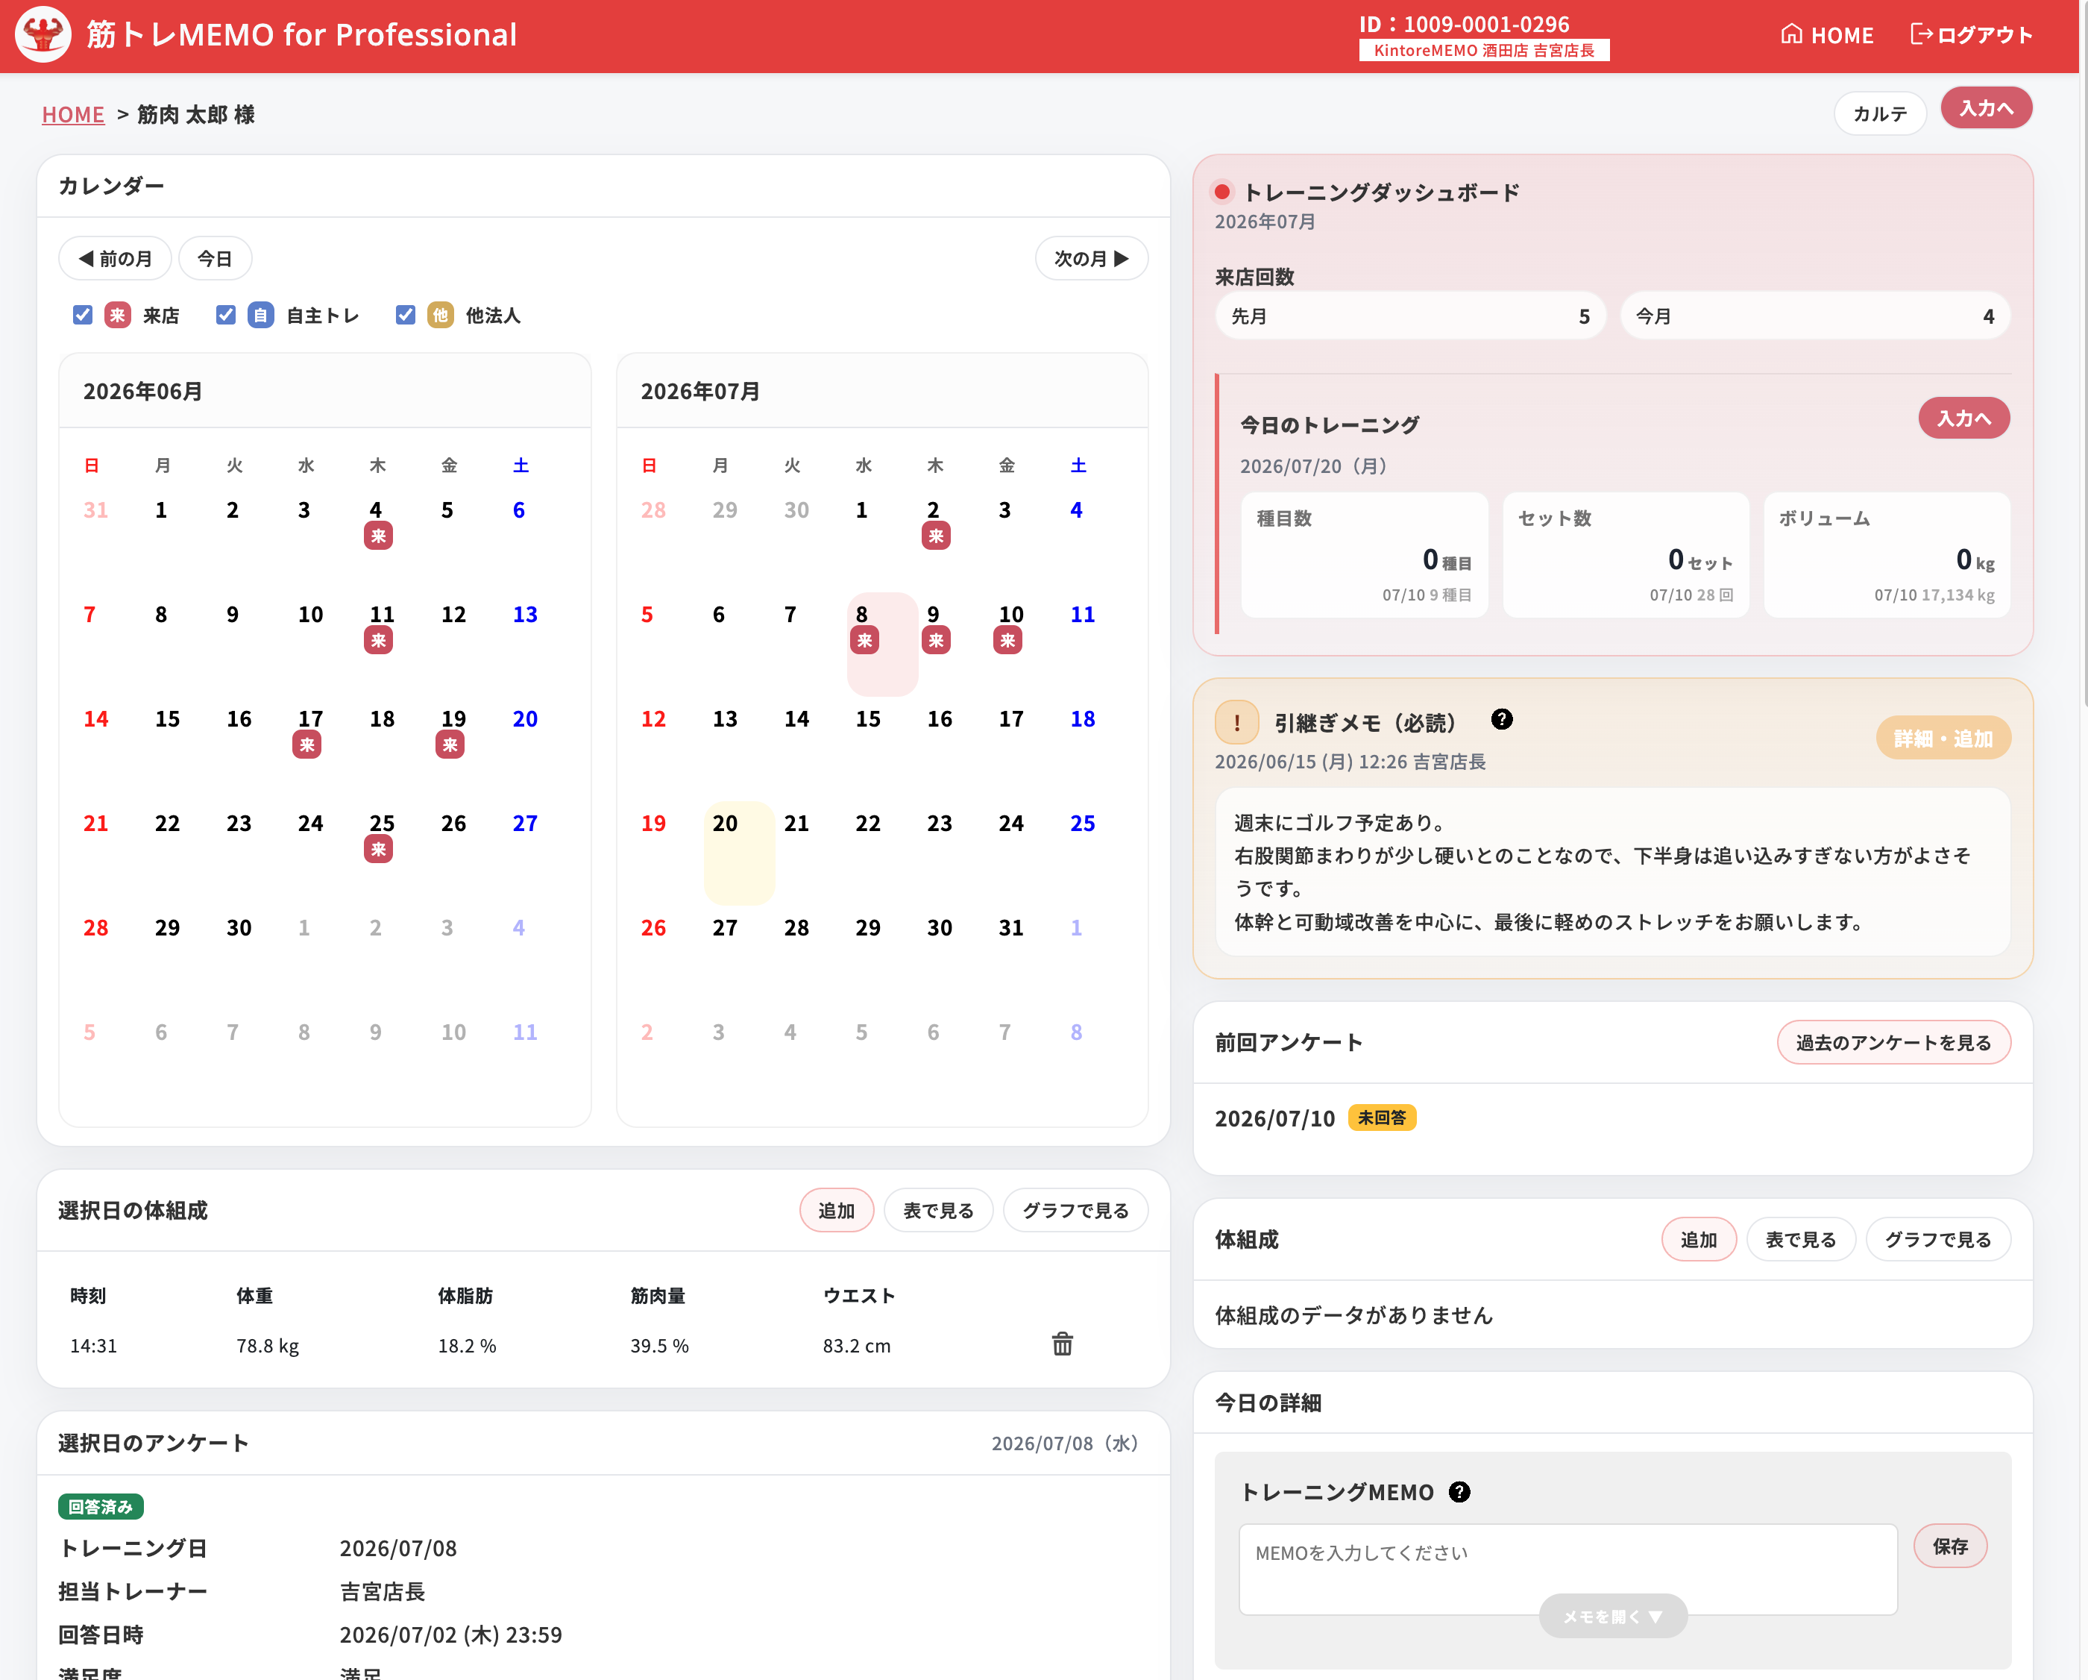Click the HOME breadcrumb link

point(72,114)
